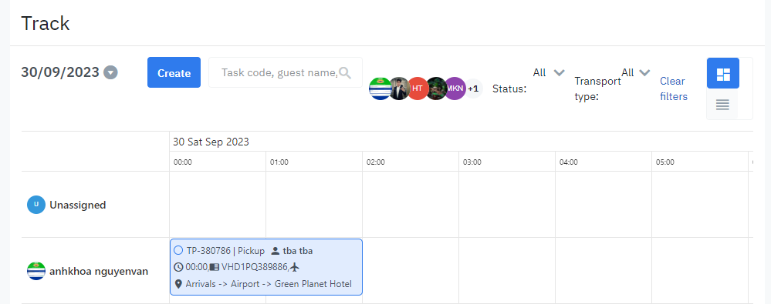Switch to the list view icon
The image size is (771, 304).
point(722,104)
